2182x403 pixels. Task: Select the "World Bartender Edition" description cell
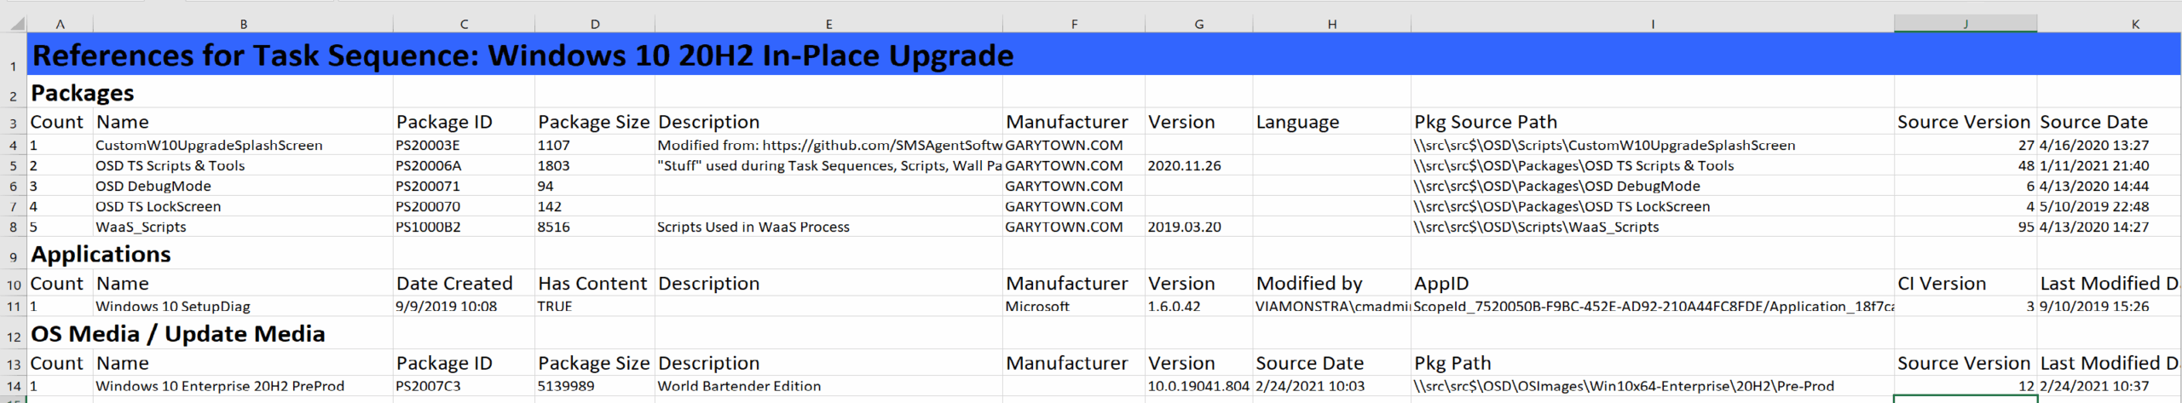739,387
